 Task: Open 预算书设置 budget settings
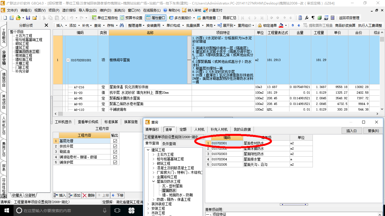131,18
